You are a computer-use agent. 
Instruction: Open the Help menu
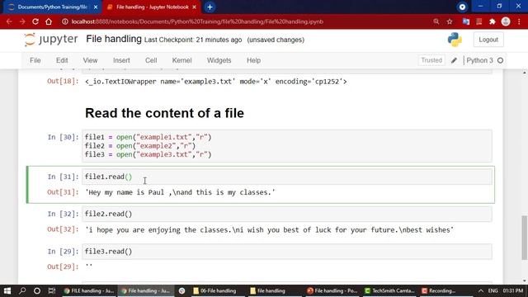pyautogui.click(x=253, y=60)
